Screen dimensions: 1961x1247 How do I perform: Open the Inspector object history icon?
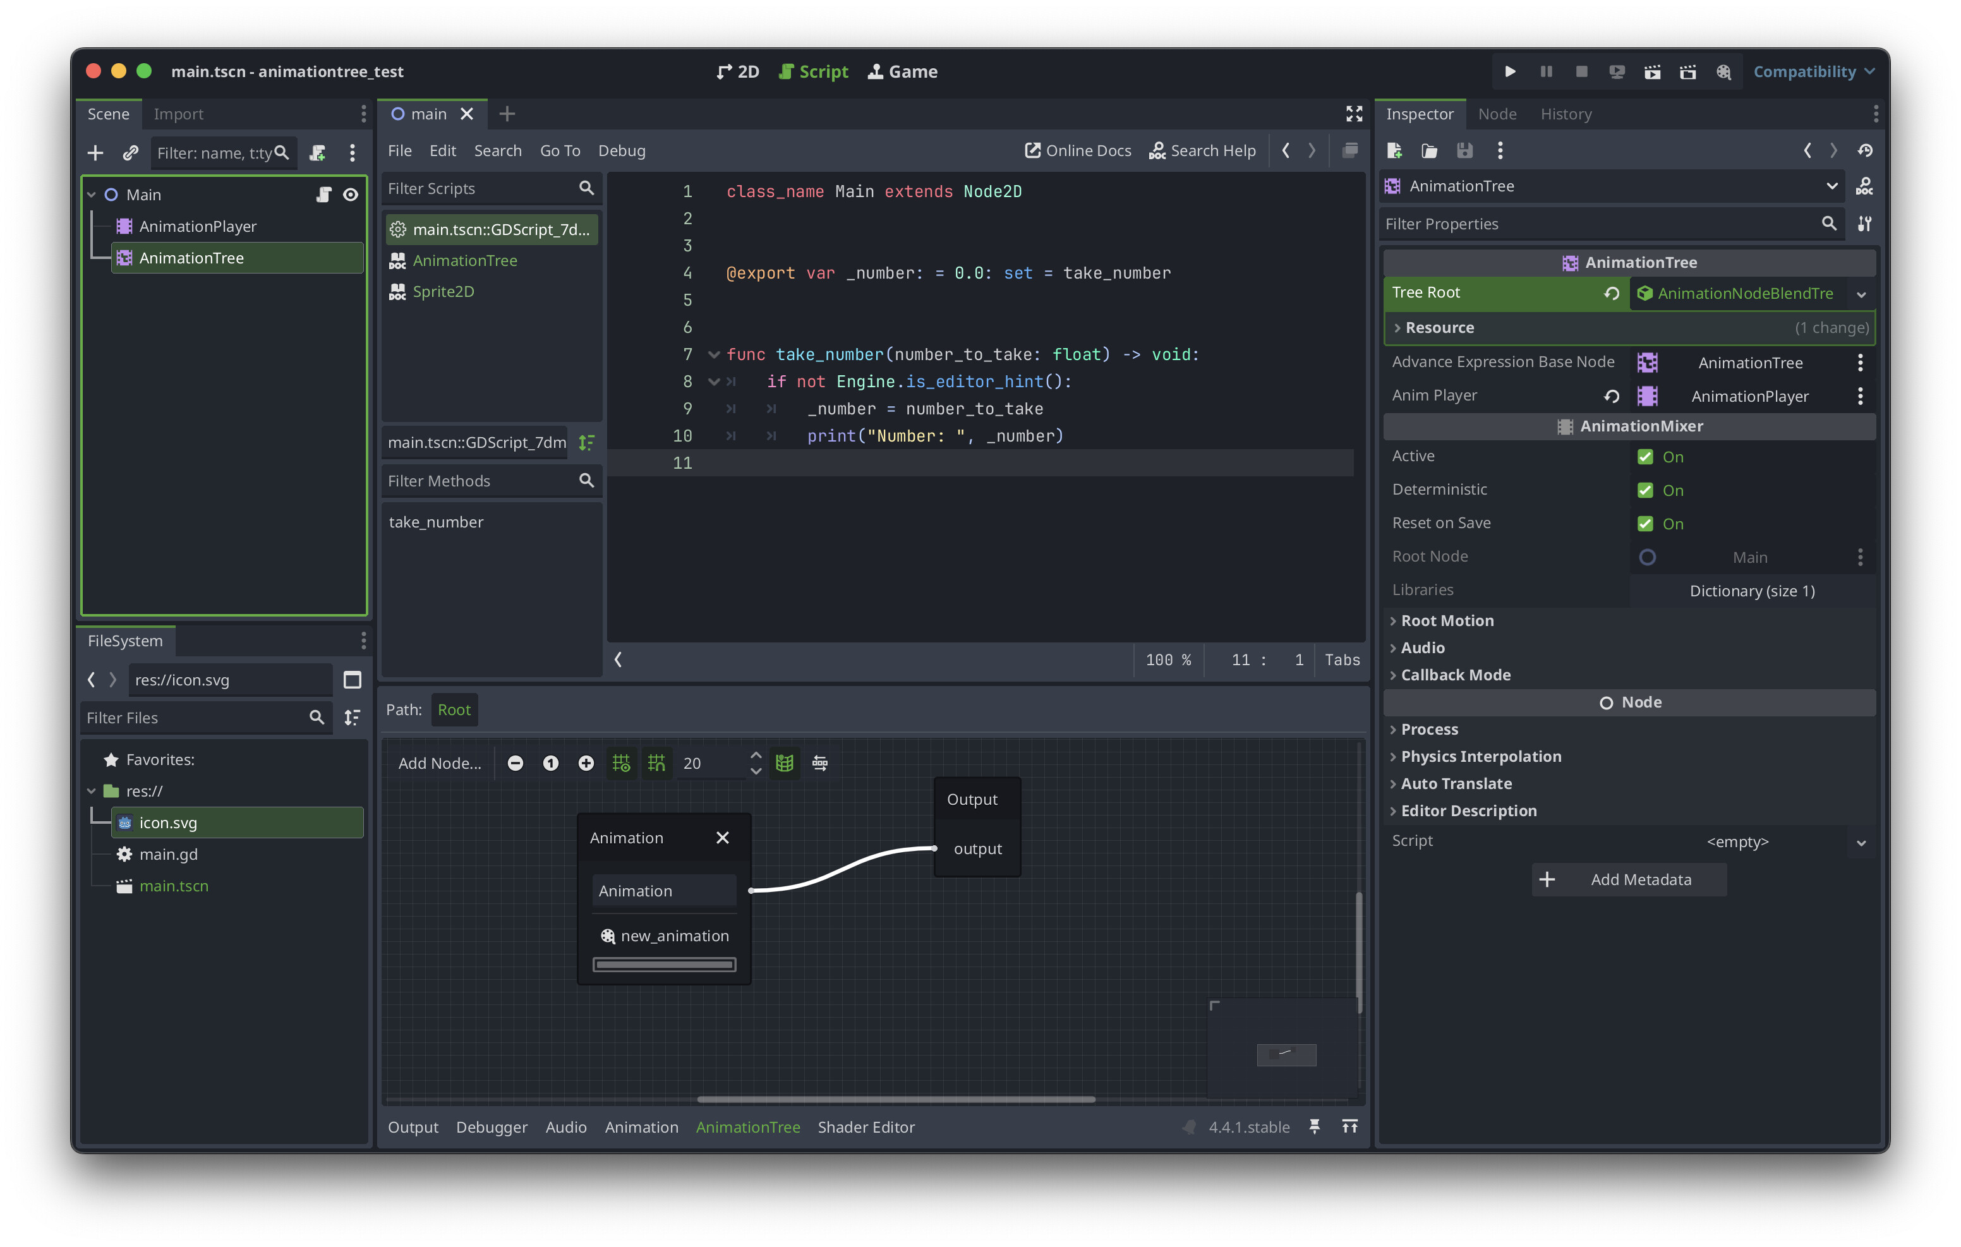(x=1865, y=150)
